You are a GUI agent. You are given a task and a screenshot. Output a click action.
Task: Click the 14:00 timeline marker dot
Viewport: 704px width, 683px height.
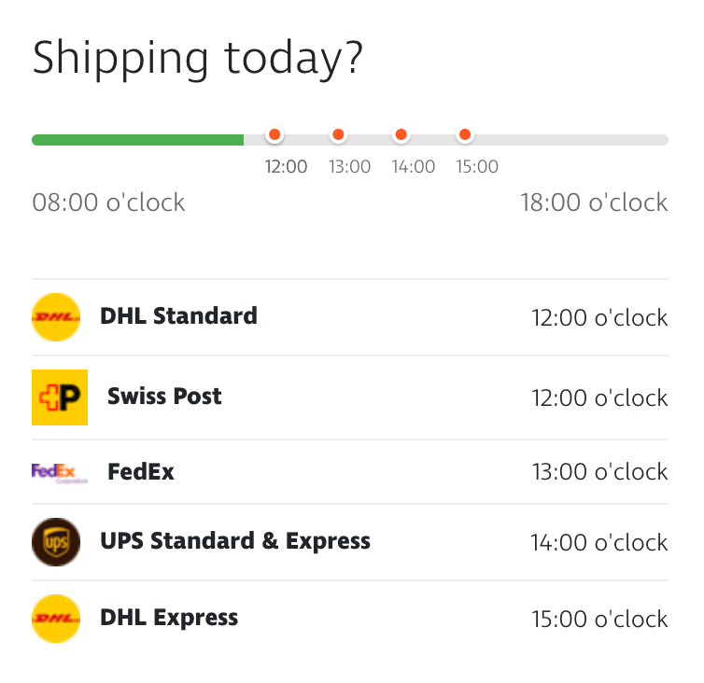pyautogui.click(x=401, y=135)
